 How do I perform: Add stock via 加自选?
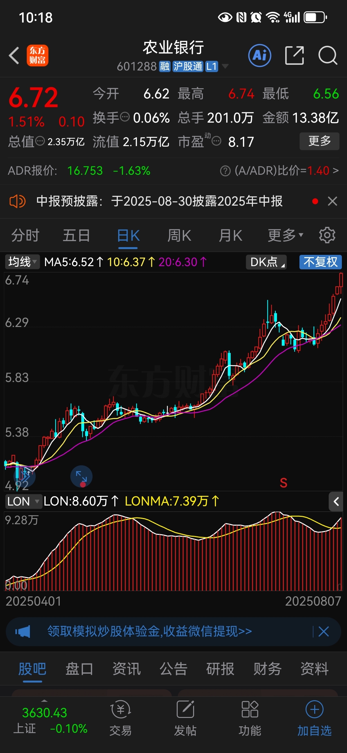pos(314,718)
